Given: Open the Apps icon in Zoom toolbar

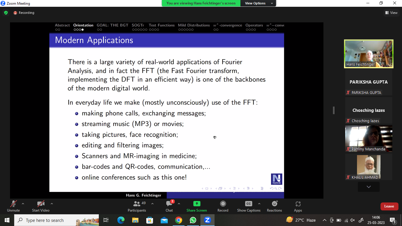Looking at the screenshot, I should [298, 204].
